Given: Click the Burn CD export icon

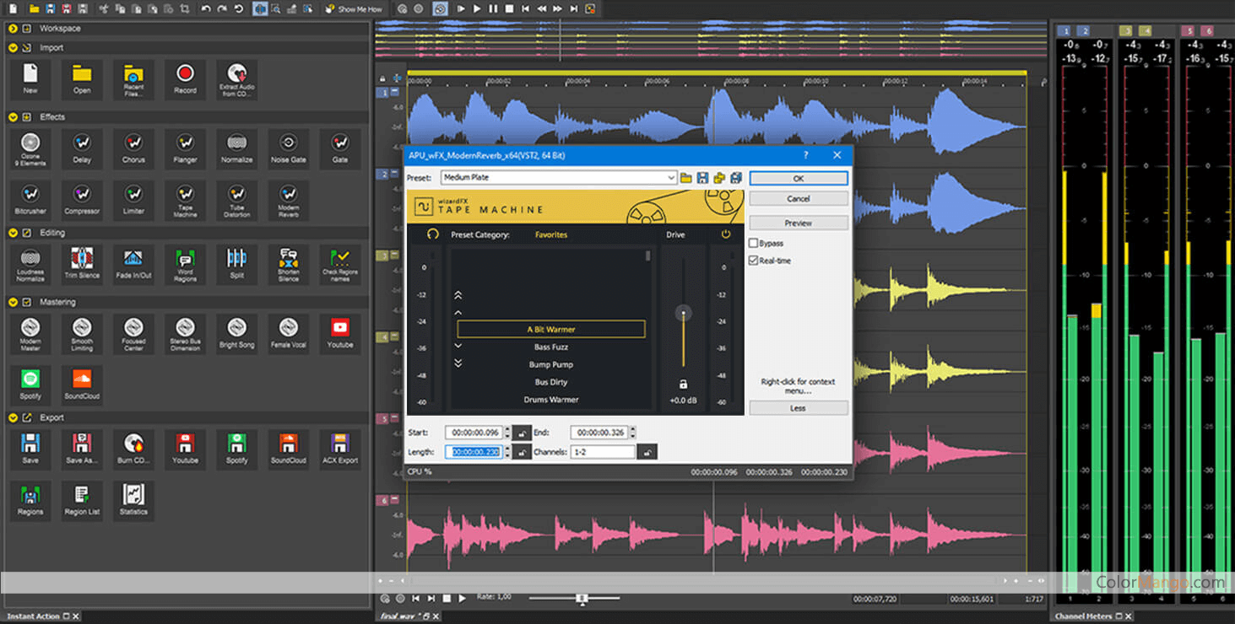Looking at the screenshot, I should [133, 448].
